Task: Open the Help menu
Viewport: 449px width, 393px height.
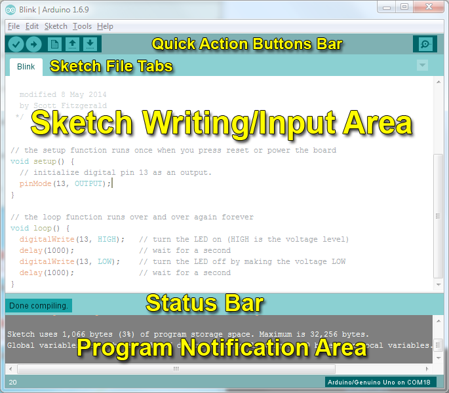Action: point(105,26)
